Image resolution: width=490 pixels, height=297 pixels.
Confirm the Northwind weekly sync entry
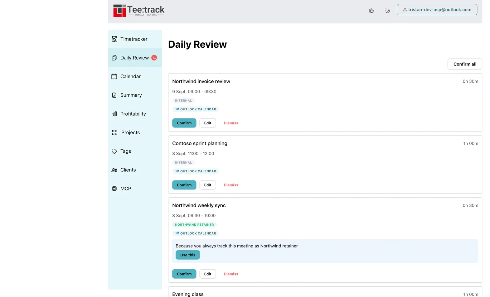click(x=184, y=274)
